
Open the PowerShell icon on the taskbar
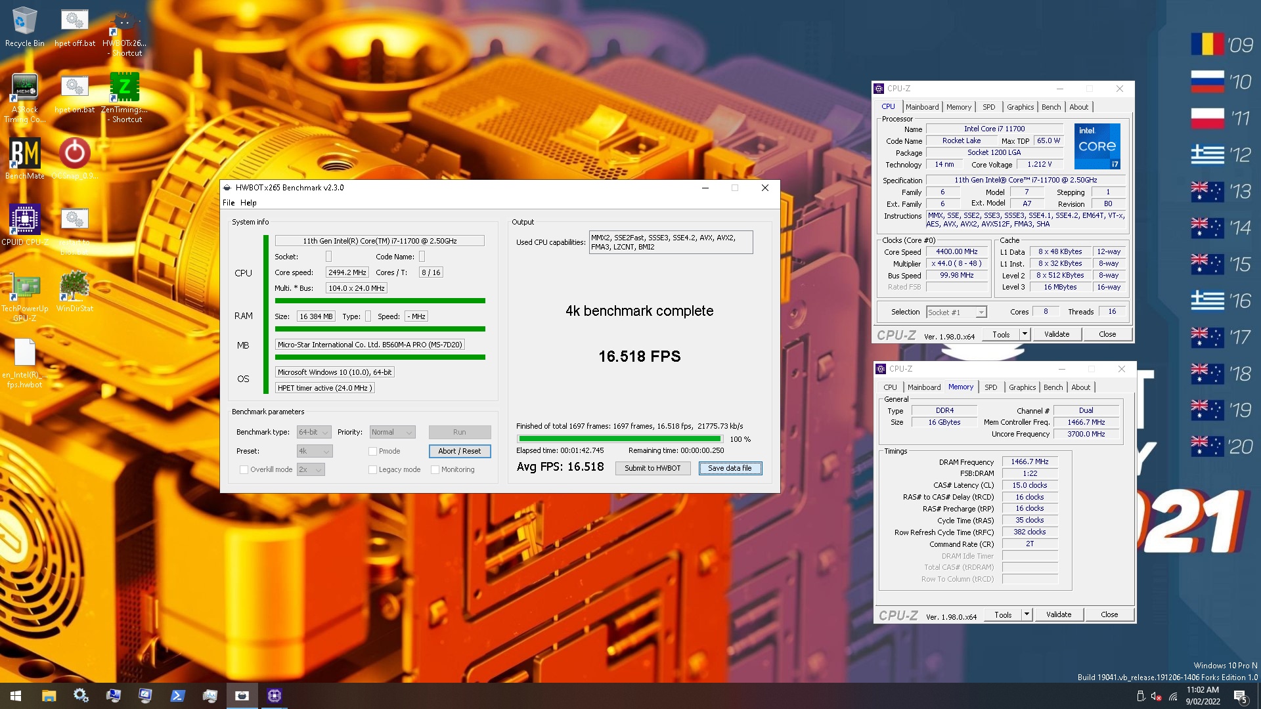177,696
